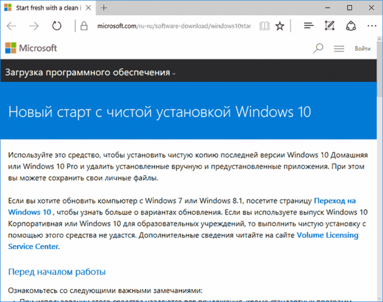Go forward with the forward arrow
The height and width of the screenshot is (302, 383).
click(34, 26)
